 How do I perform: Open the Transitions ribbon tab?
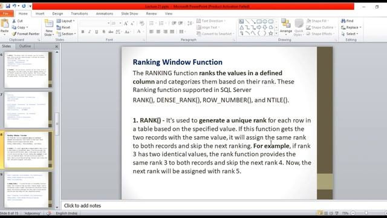pos(79,13)
